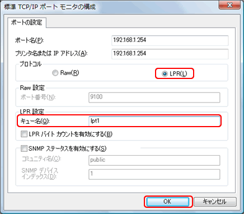Click the ポート名 input field
The width and height of the screenshot is (244, 214).
170,40
